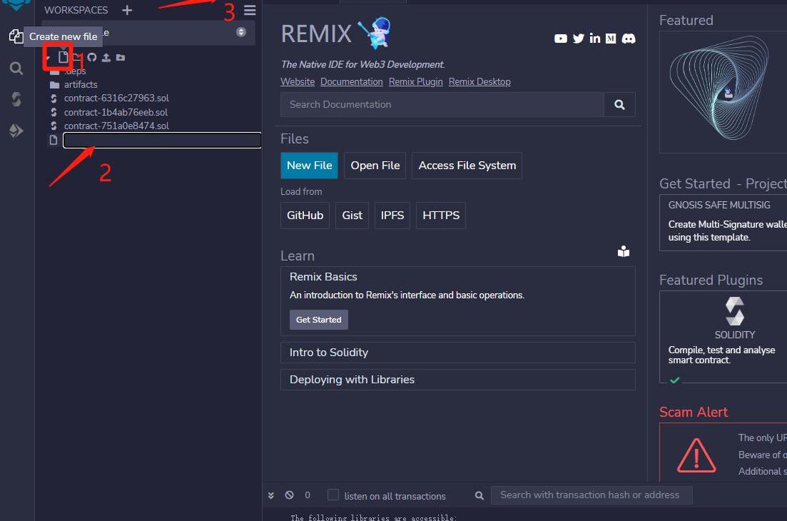Expand the Deploying with Libraries section

(x=458, y=380)
